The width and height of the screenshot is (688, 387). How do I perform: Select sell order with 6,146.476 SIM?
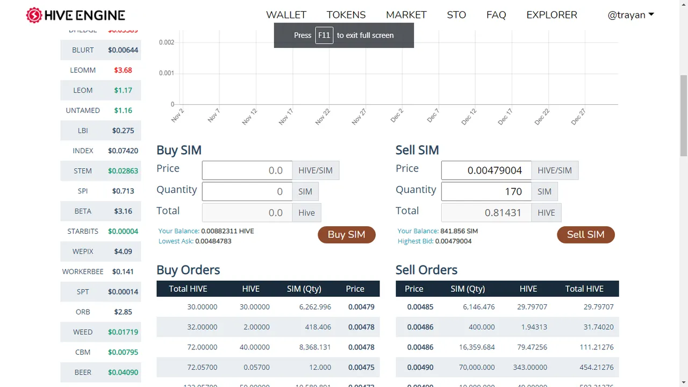(x=507, y=307)
